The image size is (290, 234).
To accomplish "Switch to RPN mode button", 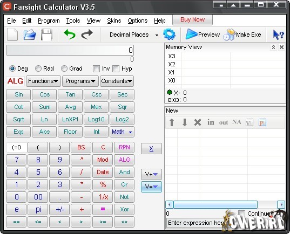I will [x=124, y=147].
